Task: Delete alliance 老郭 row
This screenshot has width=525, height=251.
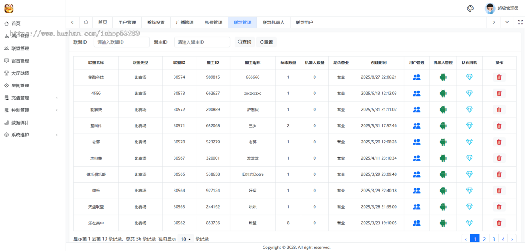Action: [499, 142]
